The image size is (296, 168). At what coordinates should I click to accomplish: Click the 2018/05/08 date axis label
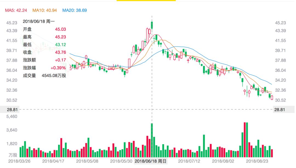click(87, 161)
